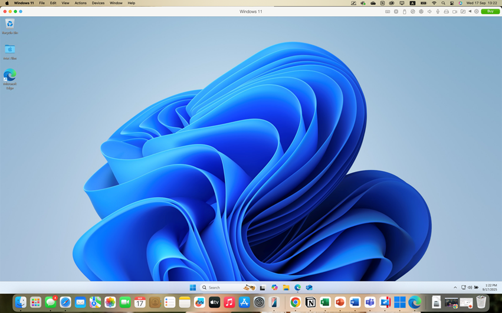Expand hidden icons in Windows system tray
Screen dimensions: 502x313
tap(455, 288)
